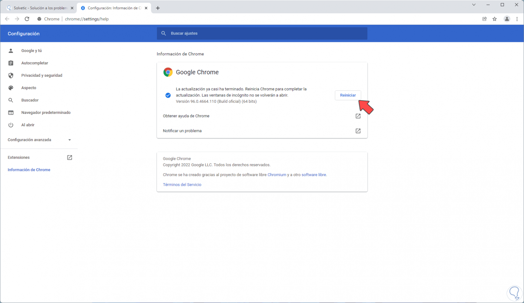Click the share page icon in address bar
This screenshot has height=303, width=524.
click(x=485, y=19)
